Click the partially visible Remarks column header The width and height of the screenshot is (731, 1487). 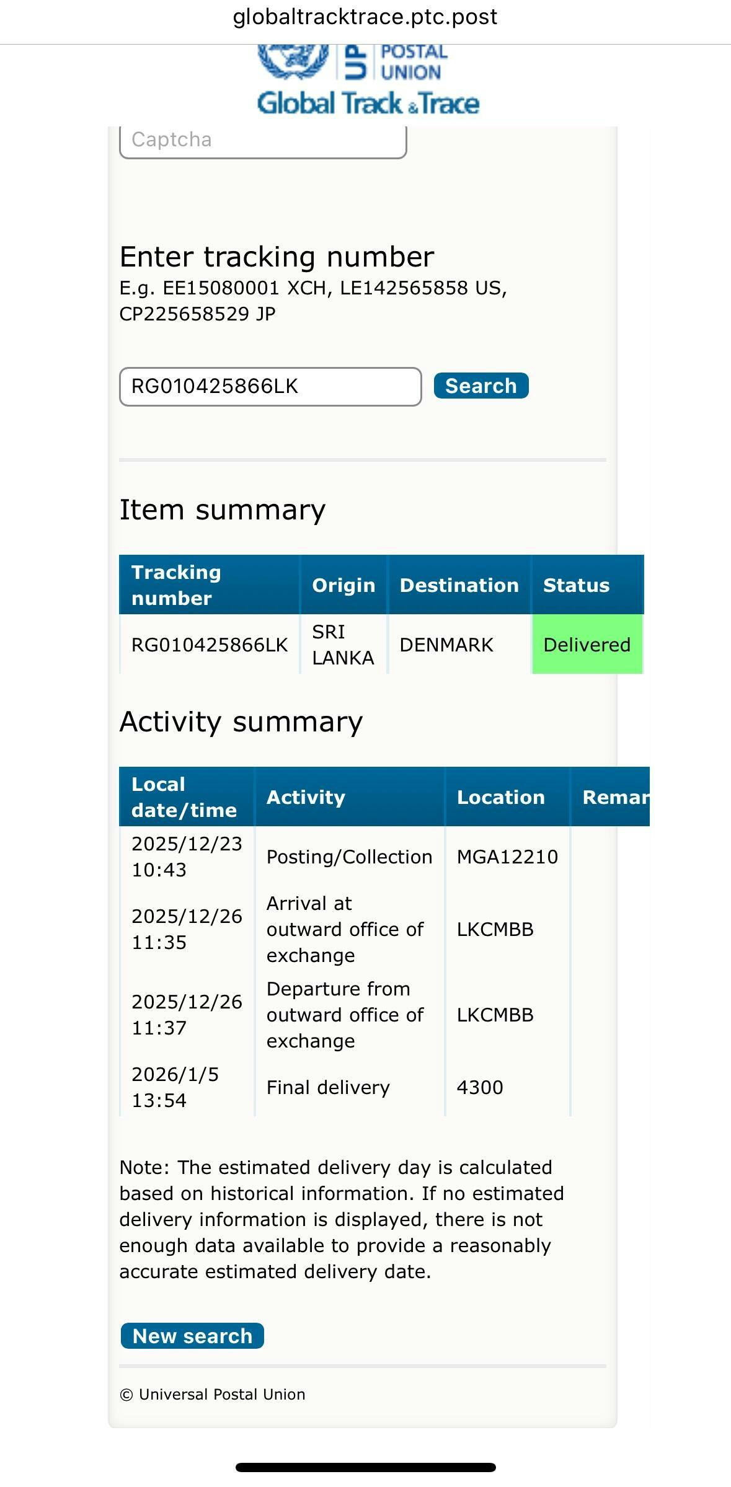[x=615, y=797]
